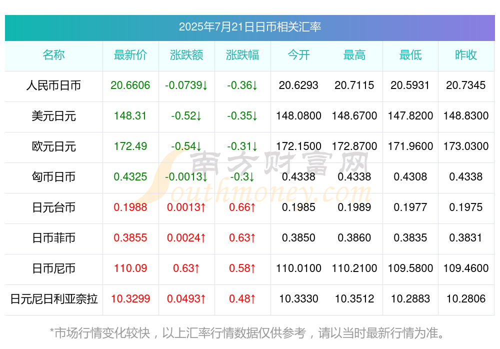The image size is (500, 349).
Task: Click latest price 110.09
Action: (130, 268)
